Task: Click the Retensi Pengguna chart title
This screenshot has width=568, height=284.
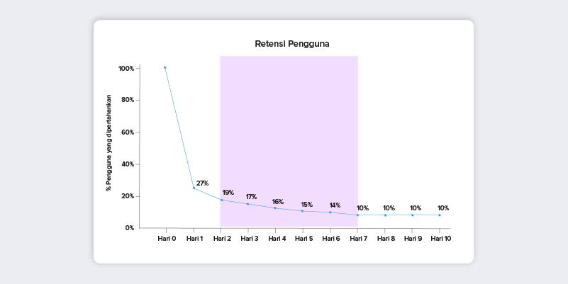Action: [292, 44]
